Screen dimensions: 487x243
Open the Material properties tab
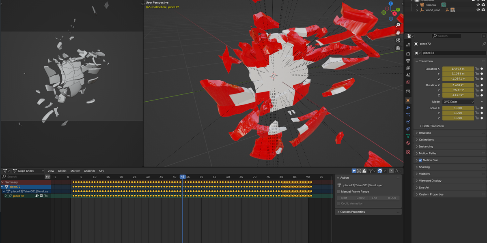coord(408,143)
